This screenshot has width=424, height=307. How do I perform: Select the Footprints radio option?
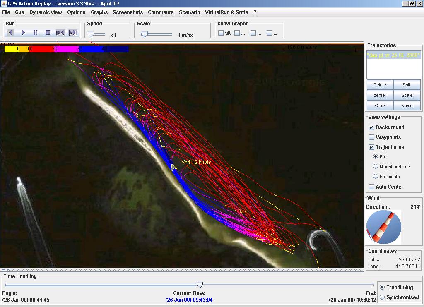(x=376, y=177)
